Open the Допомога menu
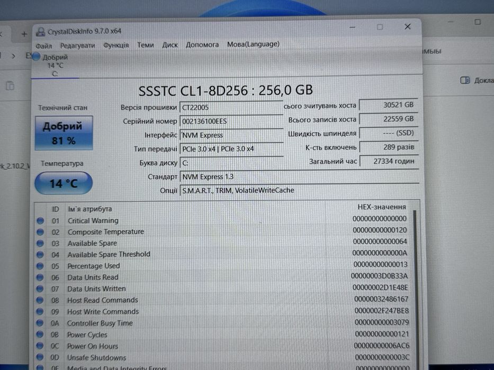Viewport: 494px width, 370px height. pyautogui.click(x=202, y=45)
